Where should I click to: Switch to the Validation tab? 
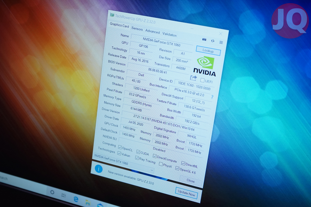(x=169, y=35)
